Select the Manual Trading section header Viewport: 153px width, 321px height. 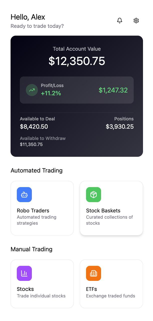pyautogui.click(x=31, y=249)
